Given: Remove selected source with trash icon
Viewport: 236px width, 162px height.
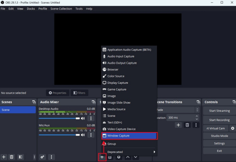Looking at the screenshot, I should point(110,158).
